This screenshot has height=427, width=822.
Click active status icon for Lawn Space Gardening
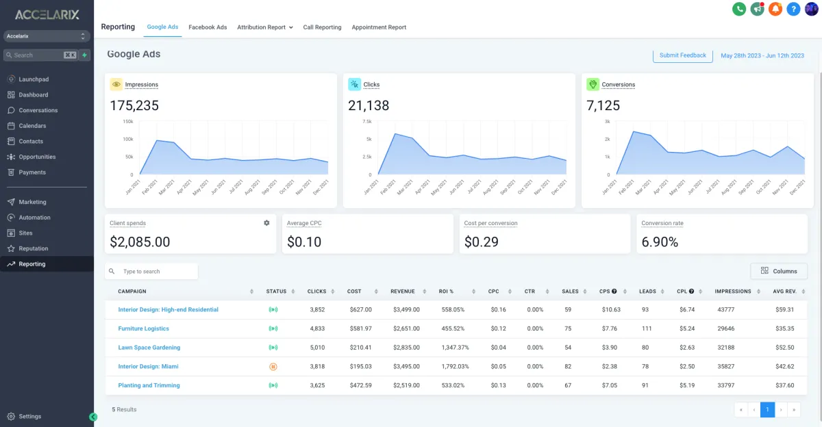click(273, 348)
